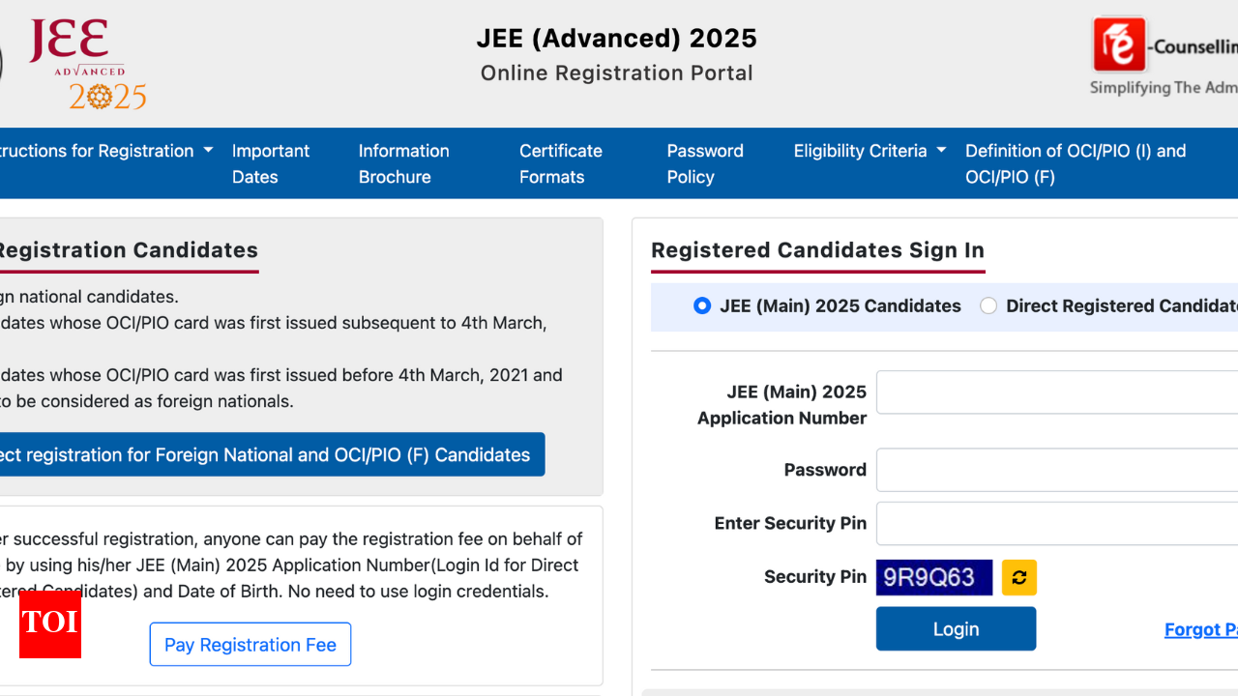Click the TOI logo badge
This screenshot has width=1238, height=696.
50,623
